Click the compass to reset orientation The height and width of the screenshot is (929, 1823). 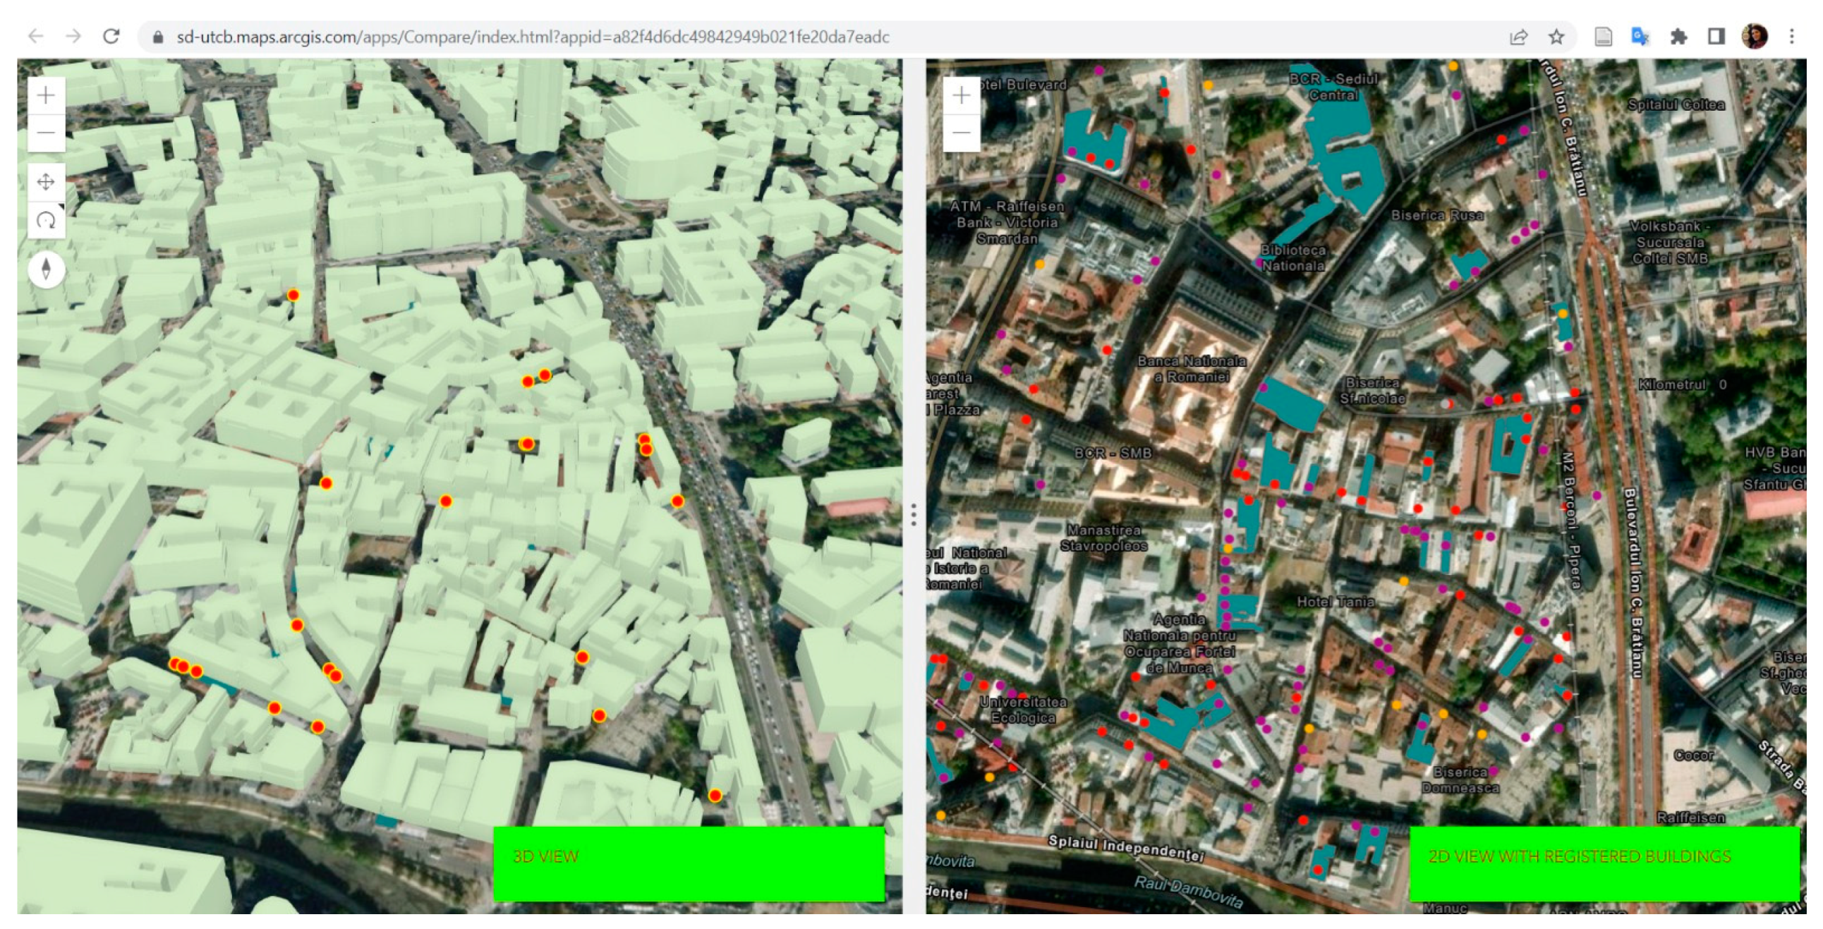(46, 269)
